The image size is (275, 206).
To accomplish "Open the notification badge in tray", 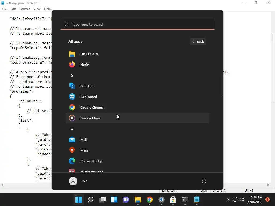I will (x=267, y=200).
